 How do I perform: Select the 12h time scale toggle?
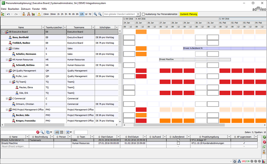tap(82, 14)
